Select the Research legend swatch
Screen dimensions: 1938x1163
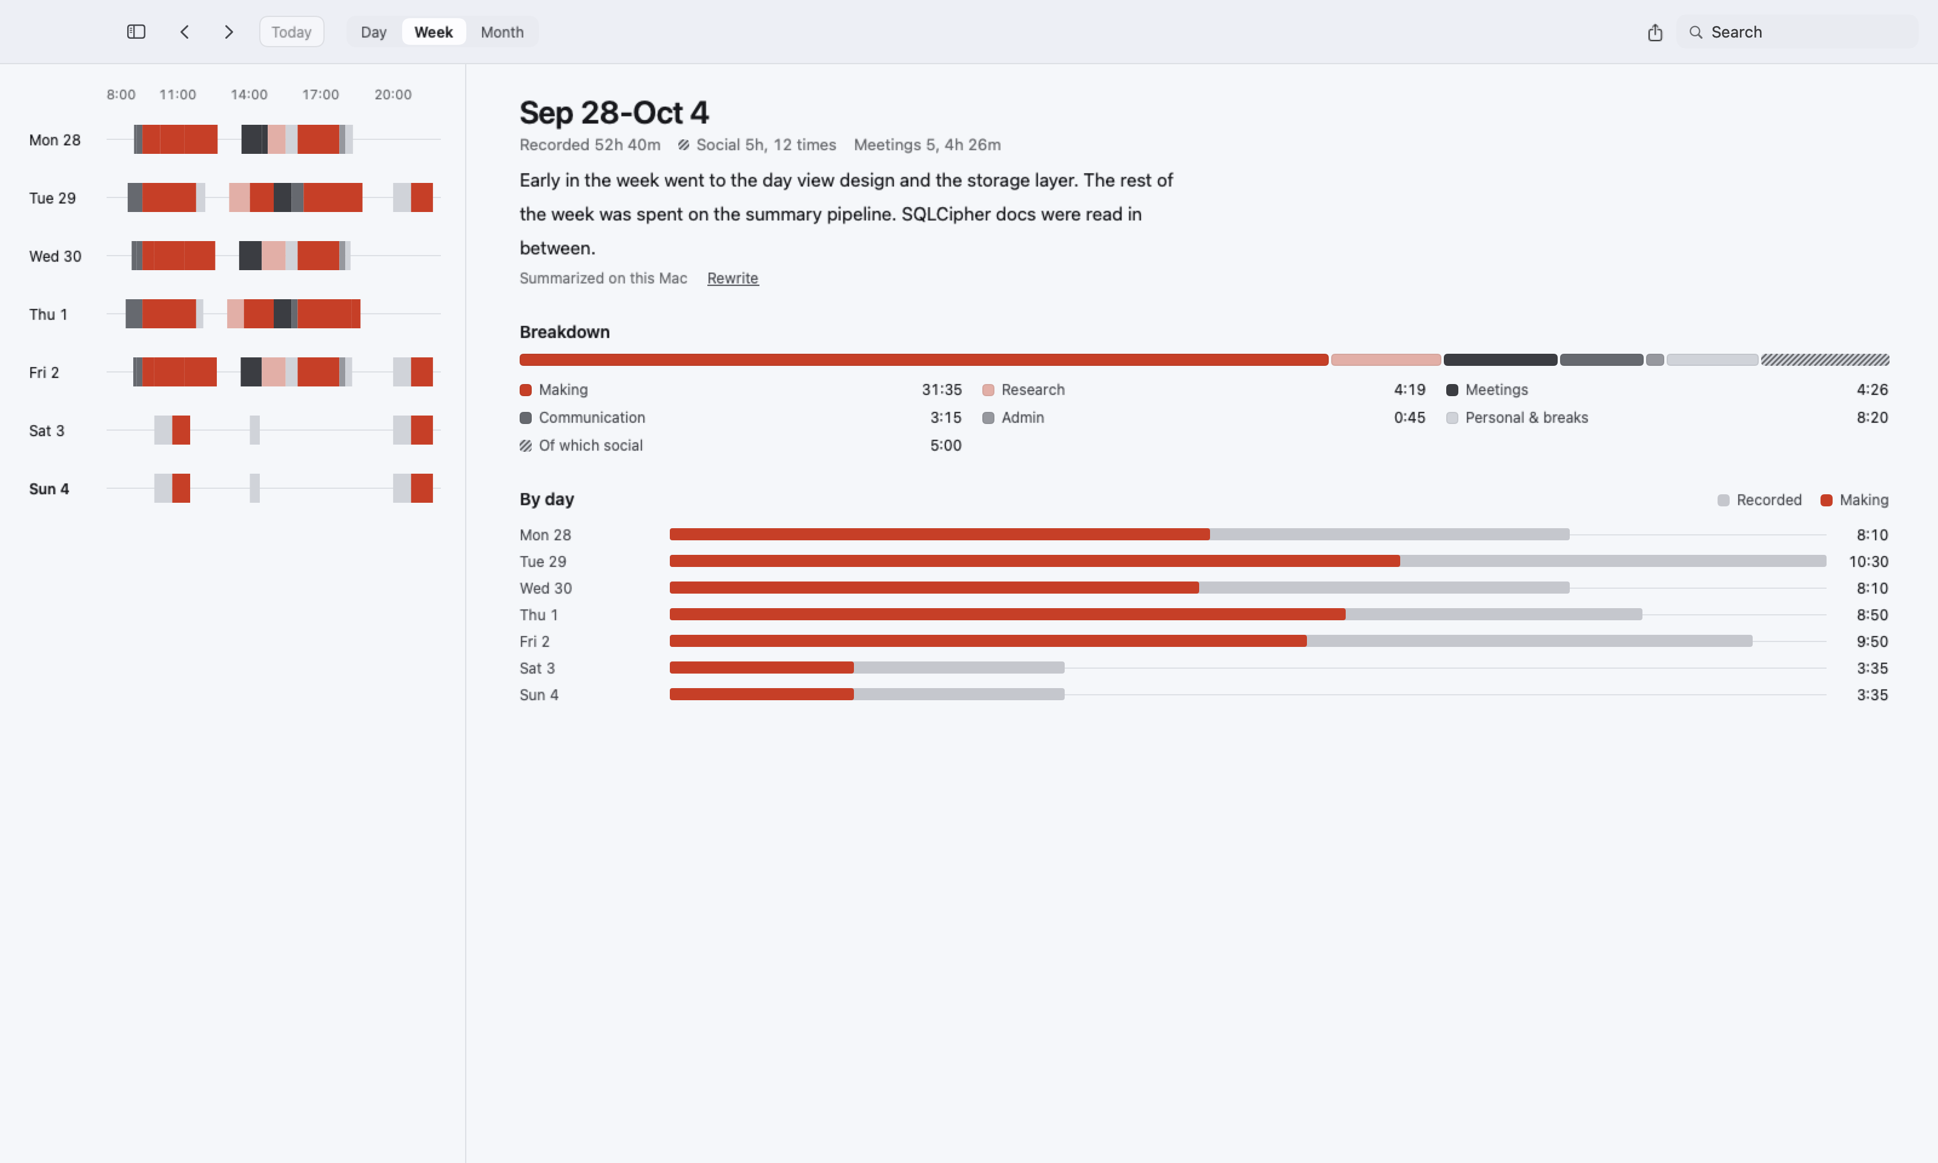pyautogui.click(x=988, y=390)
